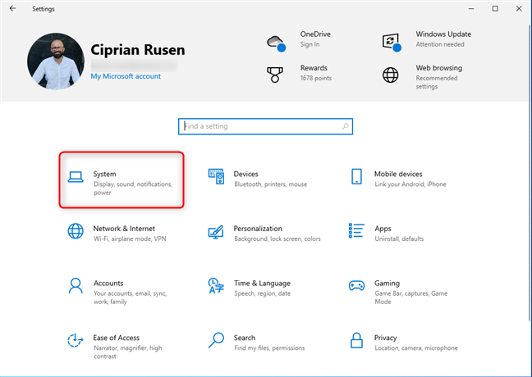Click 'Game Bar, captures, Game Mode' description

pos(410,298)
